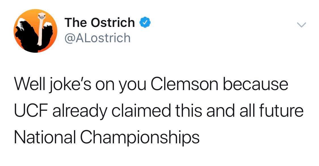Click the word because in tweet
Screen dimensions: 319x166
coord(255,84)
